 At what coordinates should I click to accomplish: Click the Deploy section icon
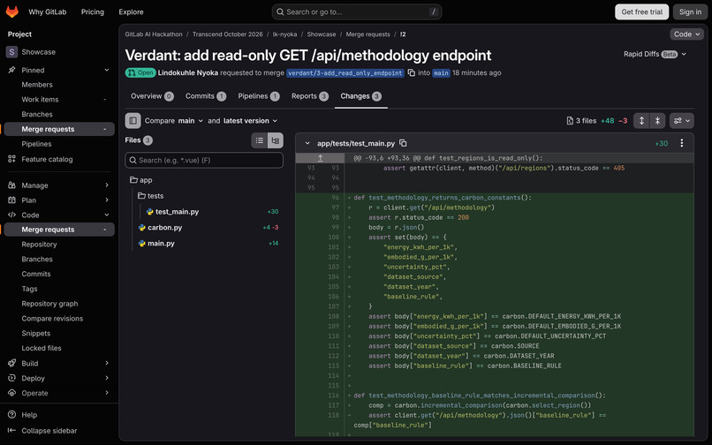[x=11, y=378]
